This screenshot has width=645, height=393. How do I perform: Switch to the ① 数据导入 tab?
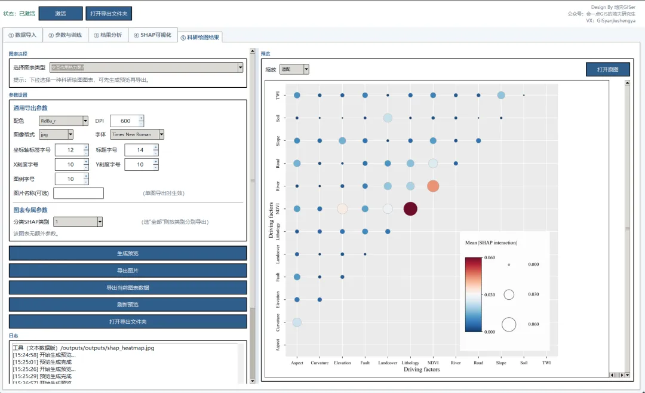(x=23, y=35)
